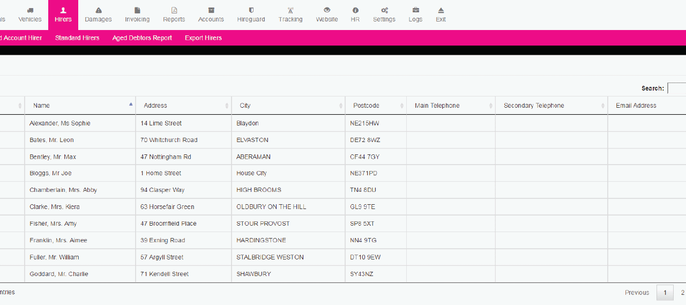The height and width of the screenshot is (305, 686).
Task: Open the Invoicing document icon
Action: point(137,10)
